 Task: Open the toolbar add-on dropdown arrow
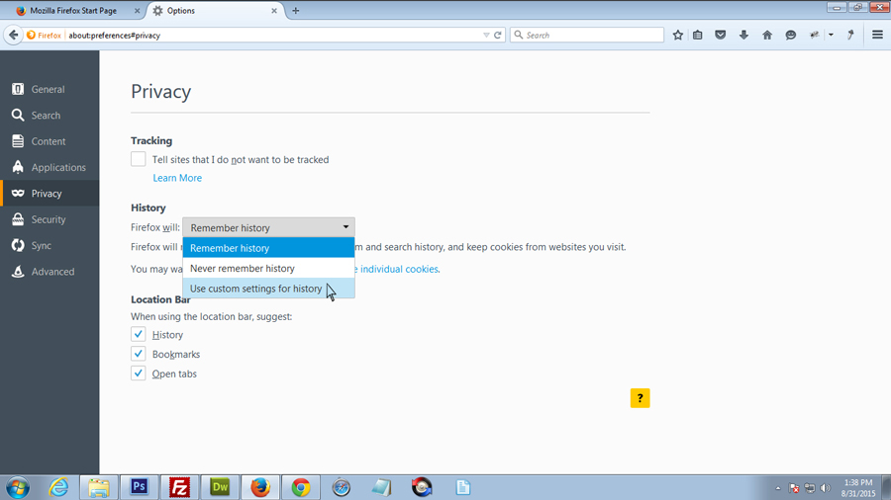click(x=831, y=36)
